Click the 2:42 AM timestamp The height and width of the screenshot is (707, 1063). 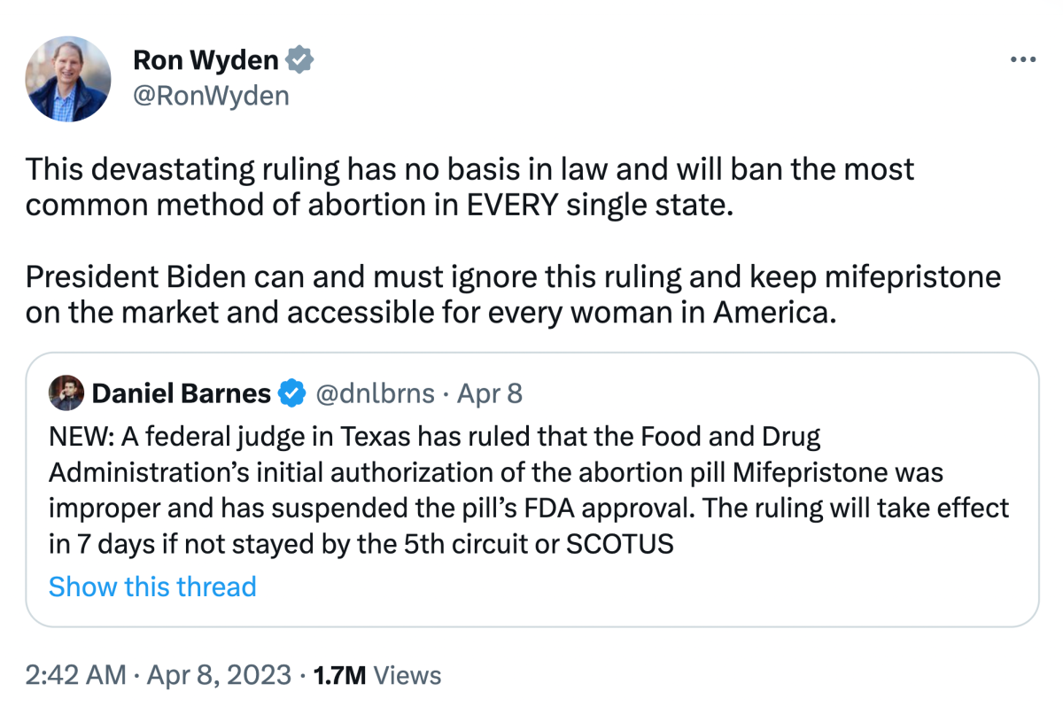click(75, 676)
